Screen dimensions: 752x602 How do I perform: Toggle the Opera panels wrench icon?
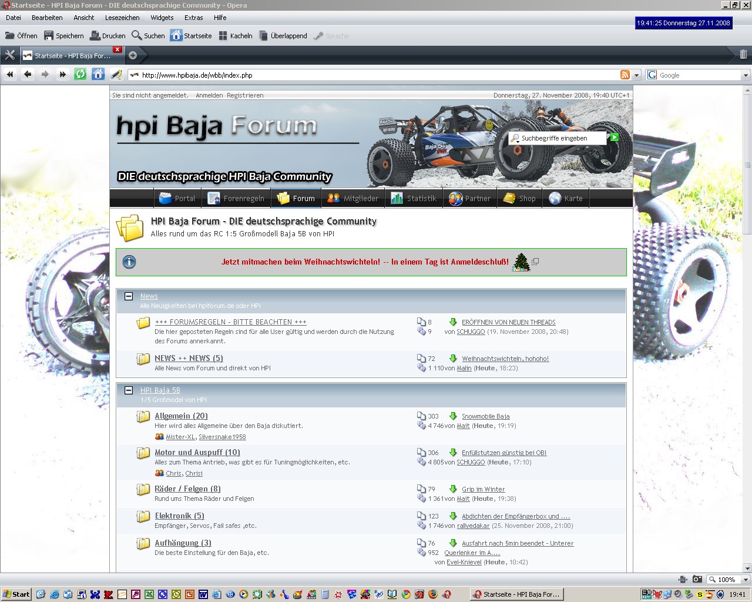pos(9,55)
